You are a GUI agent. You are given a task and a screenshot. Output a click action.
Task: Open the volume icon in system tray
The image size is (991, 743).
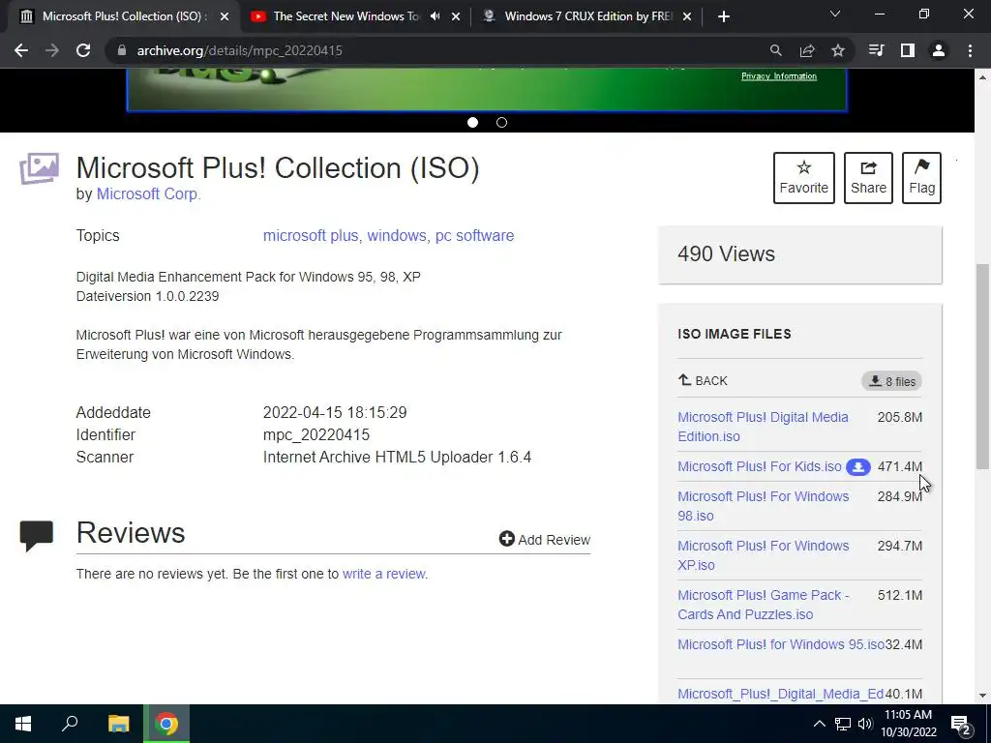click(865, 724)
